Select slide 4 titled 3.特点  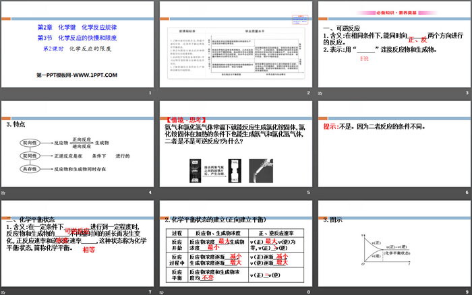coord(78,143)
